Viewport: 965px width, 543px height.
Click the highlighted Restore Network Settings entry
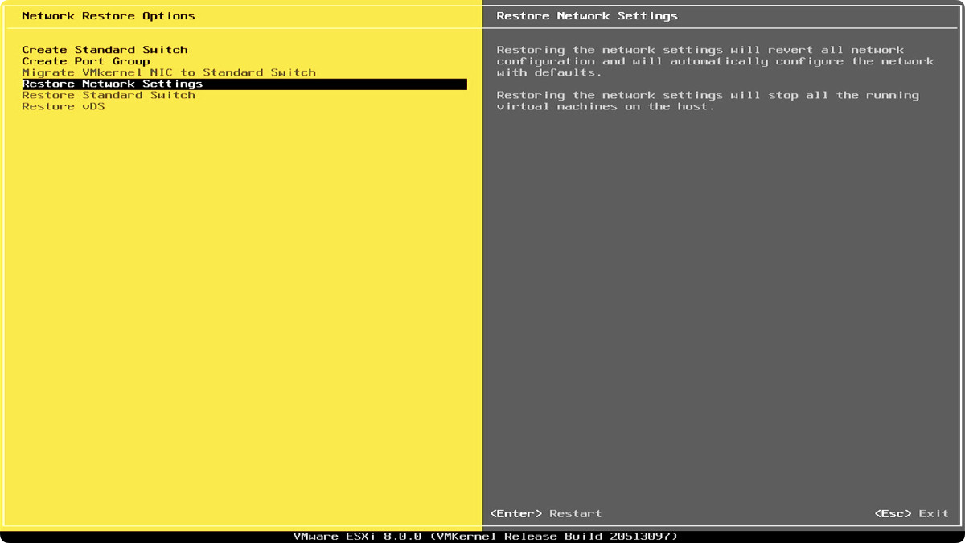tap(113, 84)
